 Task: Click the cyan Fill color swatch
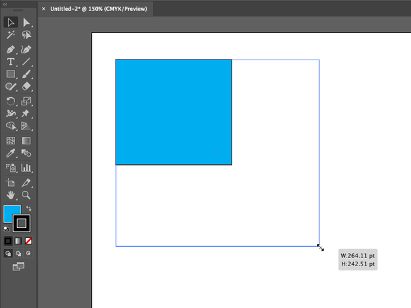click(x=11, y=213)
